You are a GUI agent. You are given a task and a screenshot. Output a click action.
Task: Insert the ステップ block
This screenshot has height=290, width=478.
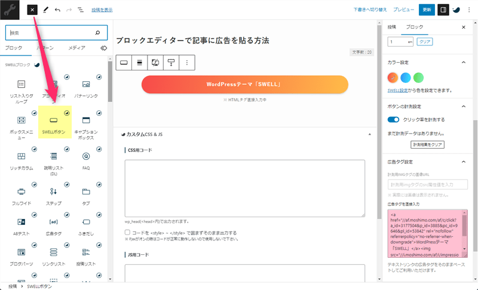point(54,196)
